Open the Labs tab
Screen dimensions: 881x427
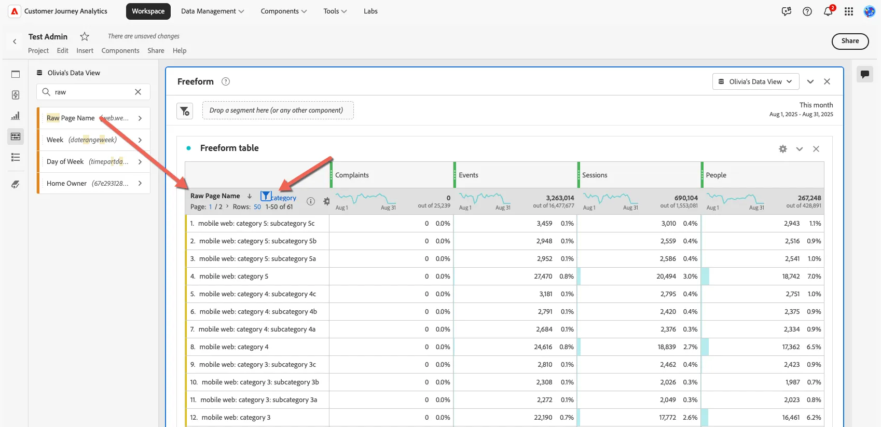tap(370, 11)
